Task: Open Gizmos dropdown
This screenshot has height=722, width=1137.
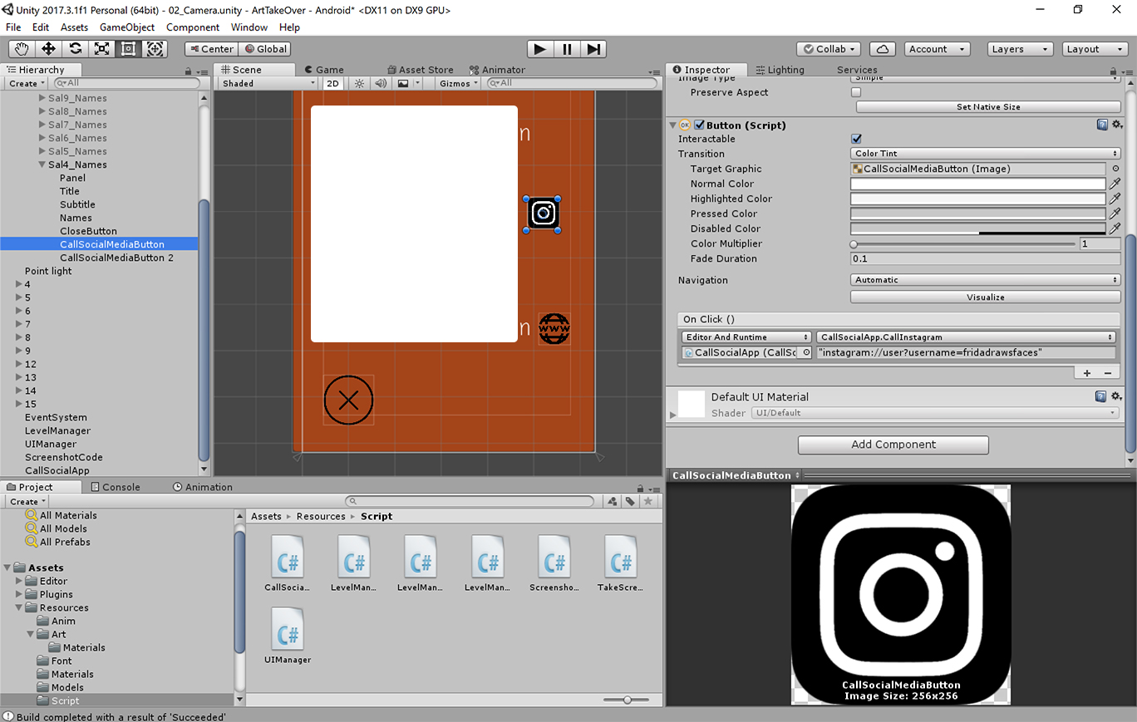Action: click(459, 83)
